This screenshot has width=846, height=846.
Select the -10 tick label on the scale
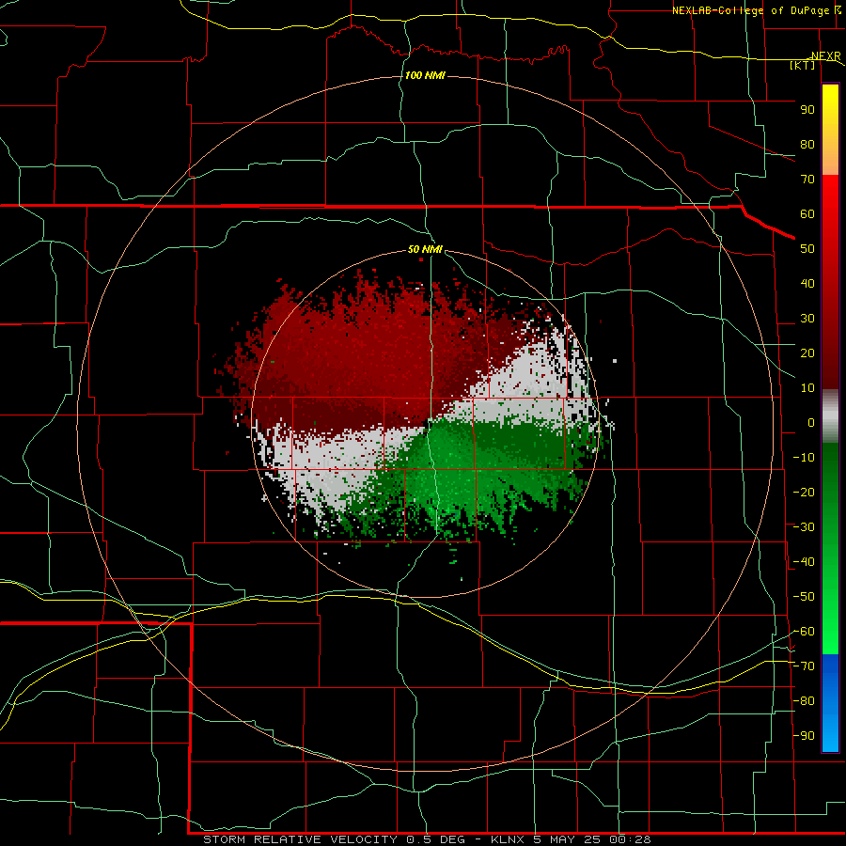[804, 458]
